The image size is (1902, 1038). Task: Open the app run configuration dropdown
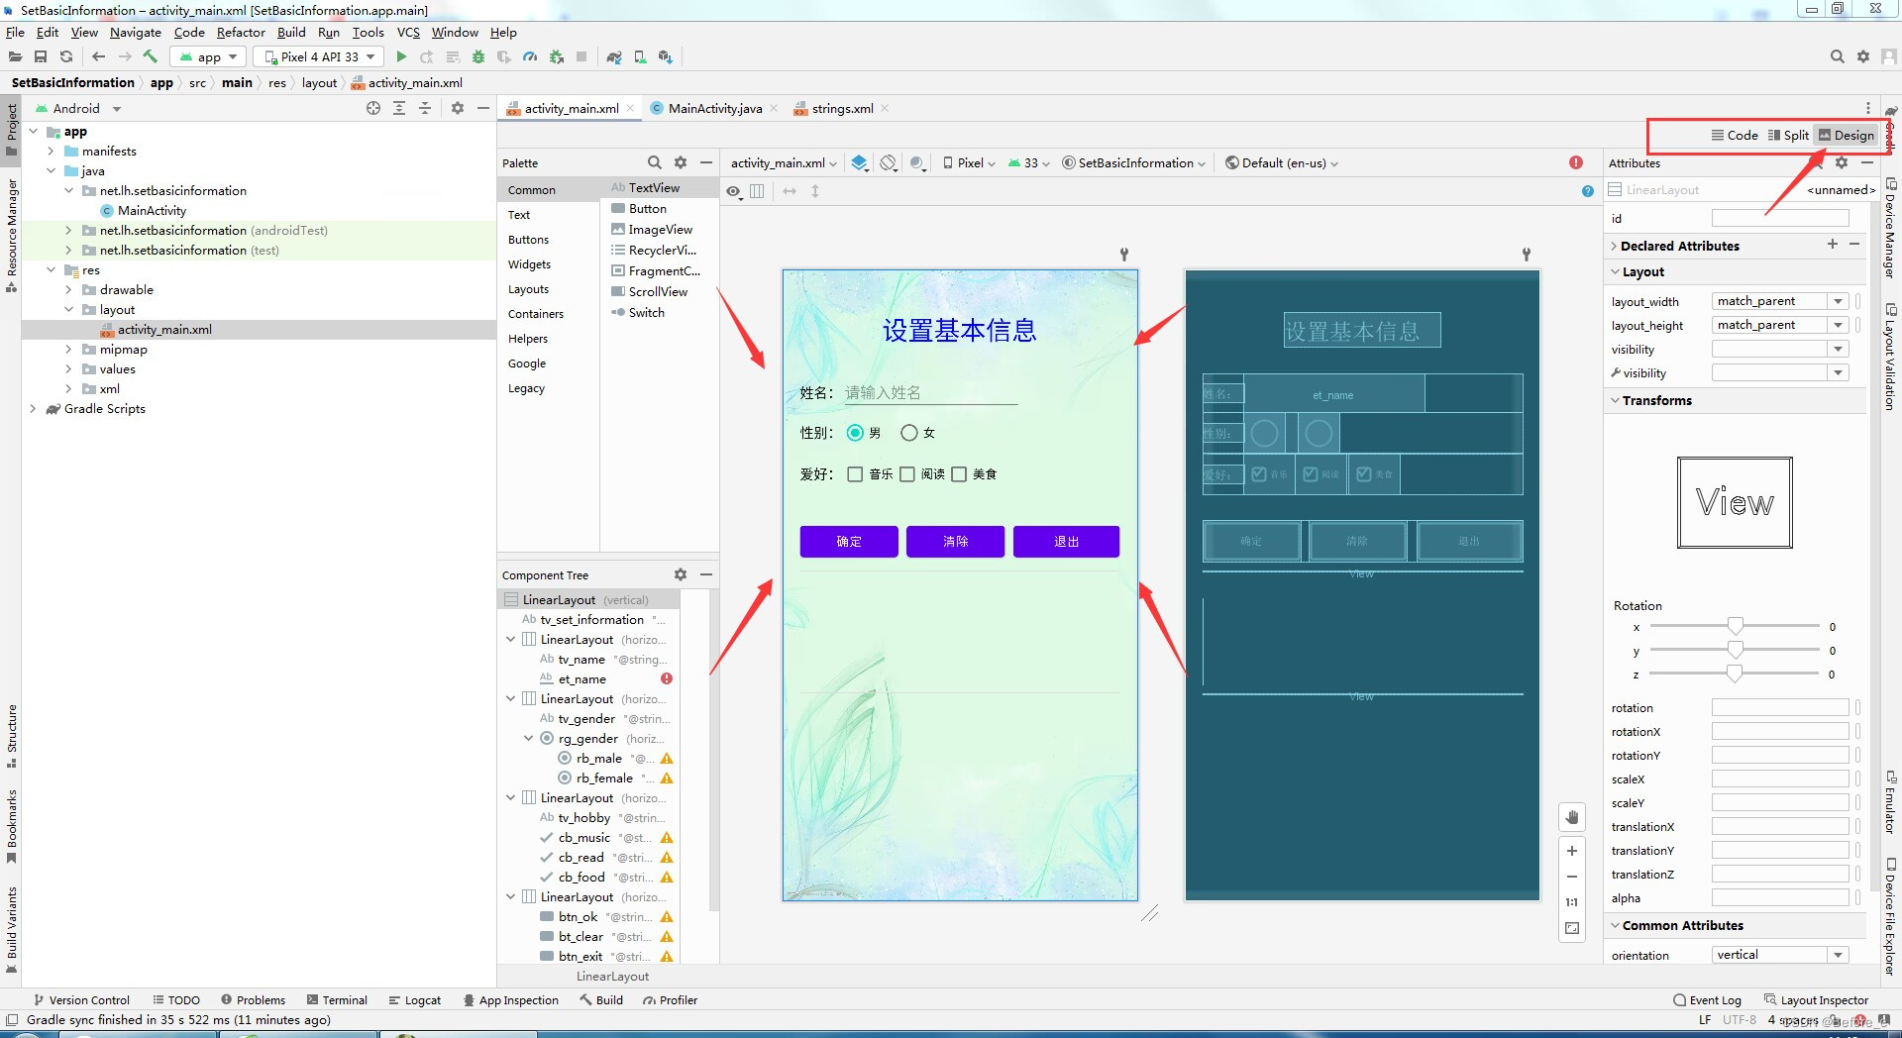(209, 56)
